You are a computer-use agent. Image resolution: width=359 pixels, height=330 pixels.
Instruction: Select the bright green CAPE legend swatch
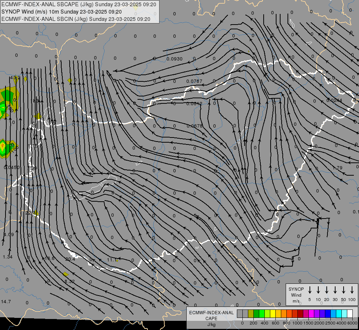click(262, 313)
